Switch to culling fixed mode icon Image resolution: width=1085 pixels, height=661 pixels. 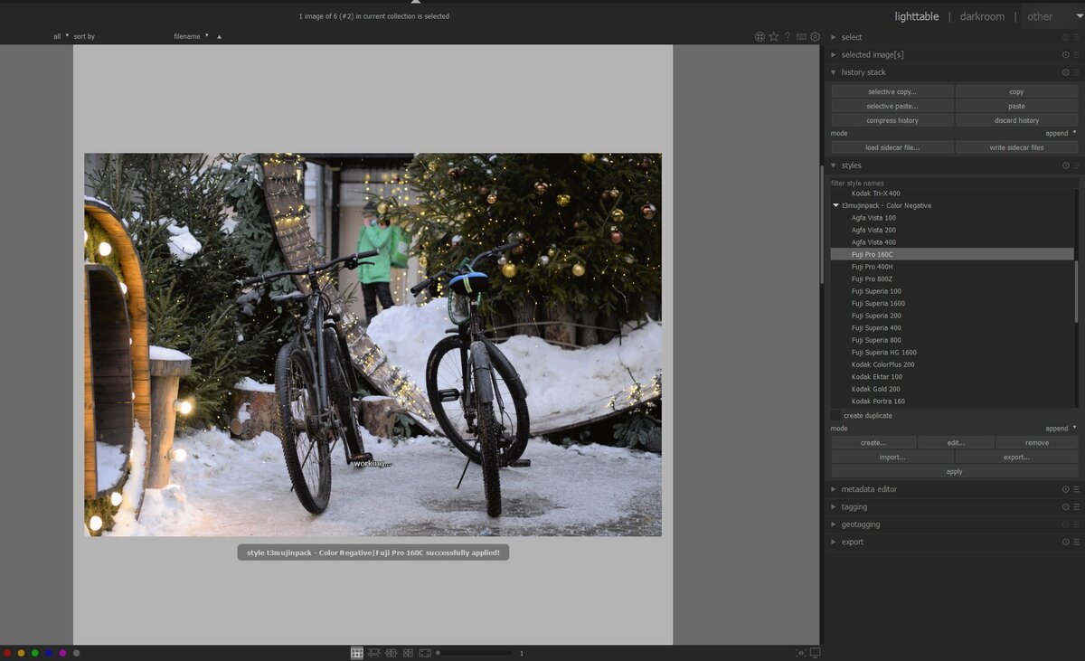coord(392,653)
